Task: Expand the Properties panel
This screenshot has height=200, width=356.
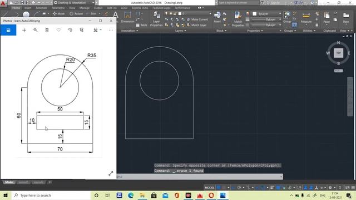Action: 255,31
